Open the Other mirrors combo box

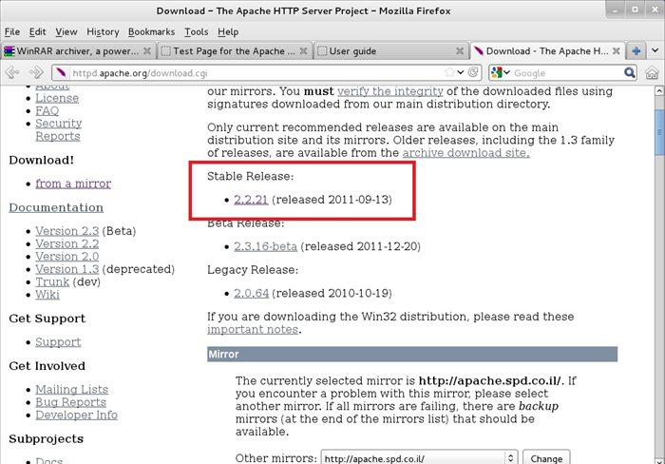point(419,458)
